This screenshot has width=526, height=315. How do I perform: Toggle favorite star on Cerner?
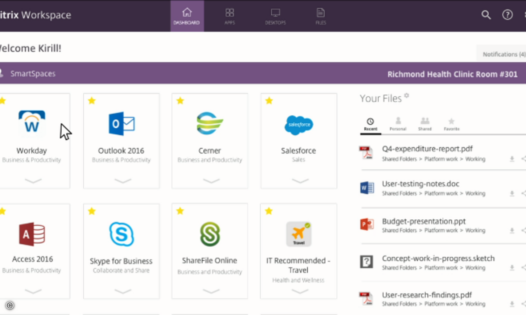point(180,101)
